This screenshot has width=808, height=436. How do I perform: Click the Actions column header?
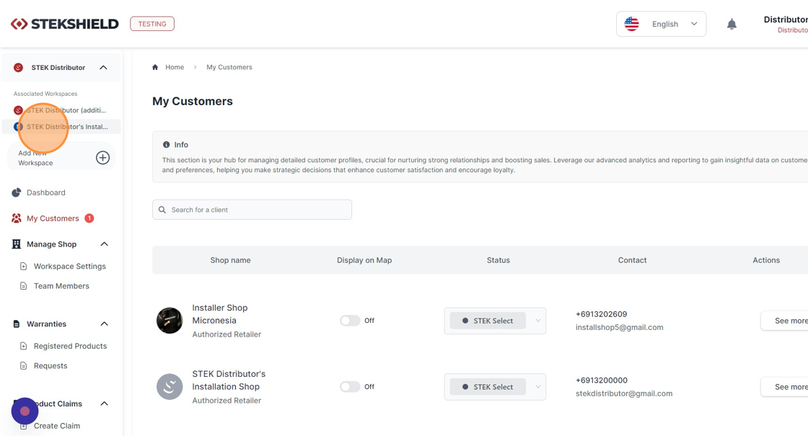(766, 260)
